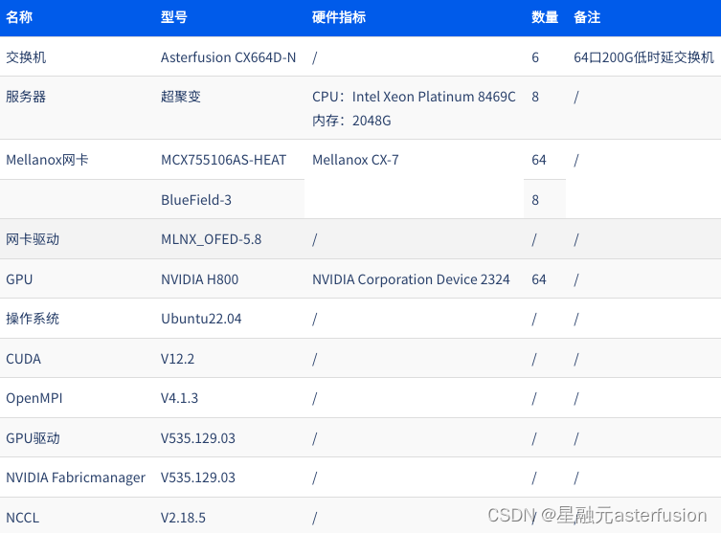Select the Asterfusion CX664D-N model cell
Viewport: 721px width, 533px height.
(228, 57)
